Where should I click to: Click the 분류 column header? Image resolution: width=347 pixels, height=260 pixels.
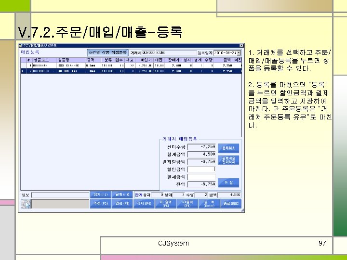pyautogui.click(x=107, y=60)
